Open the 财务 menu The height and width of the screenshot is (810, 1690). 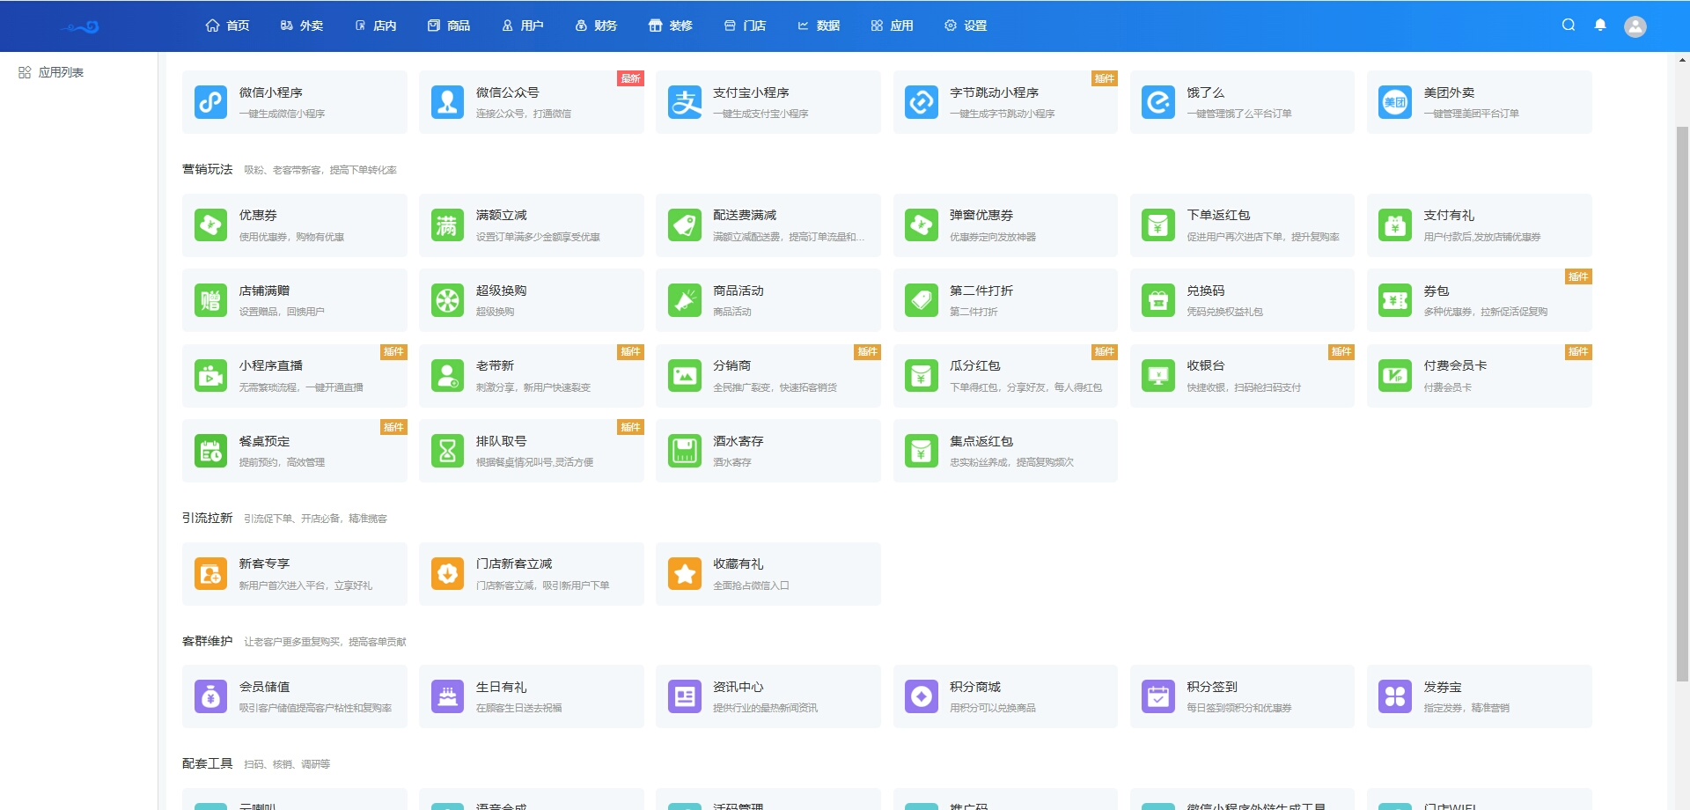[596, 26]
